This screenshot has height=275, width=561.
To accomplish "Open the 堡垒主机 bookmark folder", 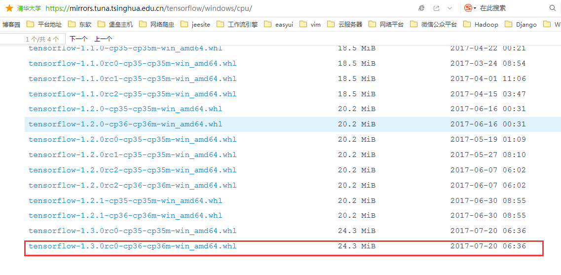I will 115,24.
